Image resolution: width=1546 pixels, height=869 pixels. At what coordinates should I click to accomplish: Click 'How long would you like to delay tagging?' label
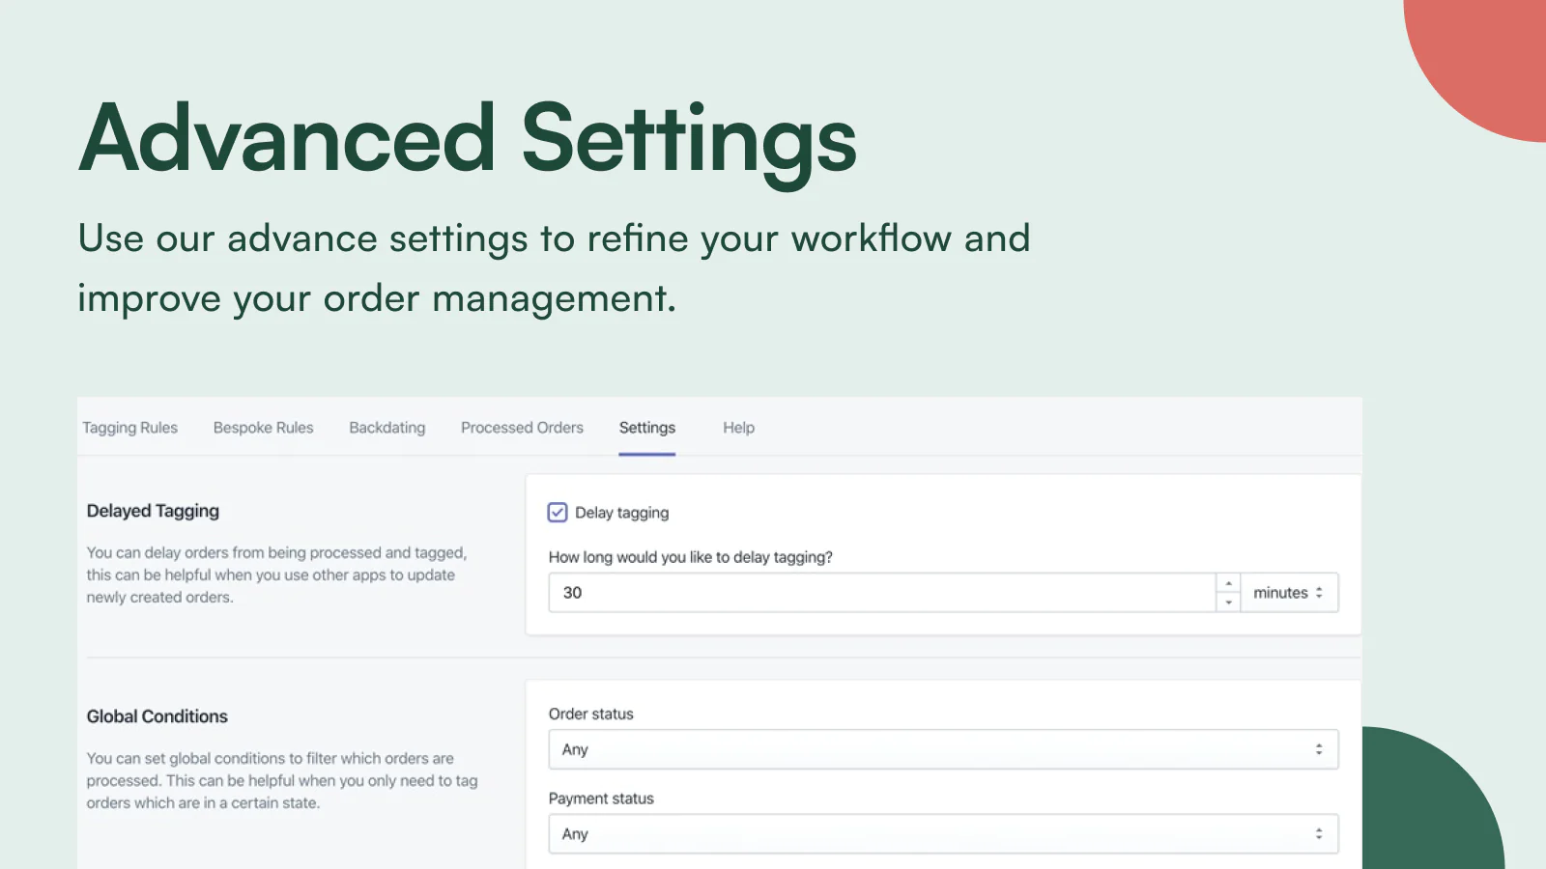point(690,557)
